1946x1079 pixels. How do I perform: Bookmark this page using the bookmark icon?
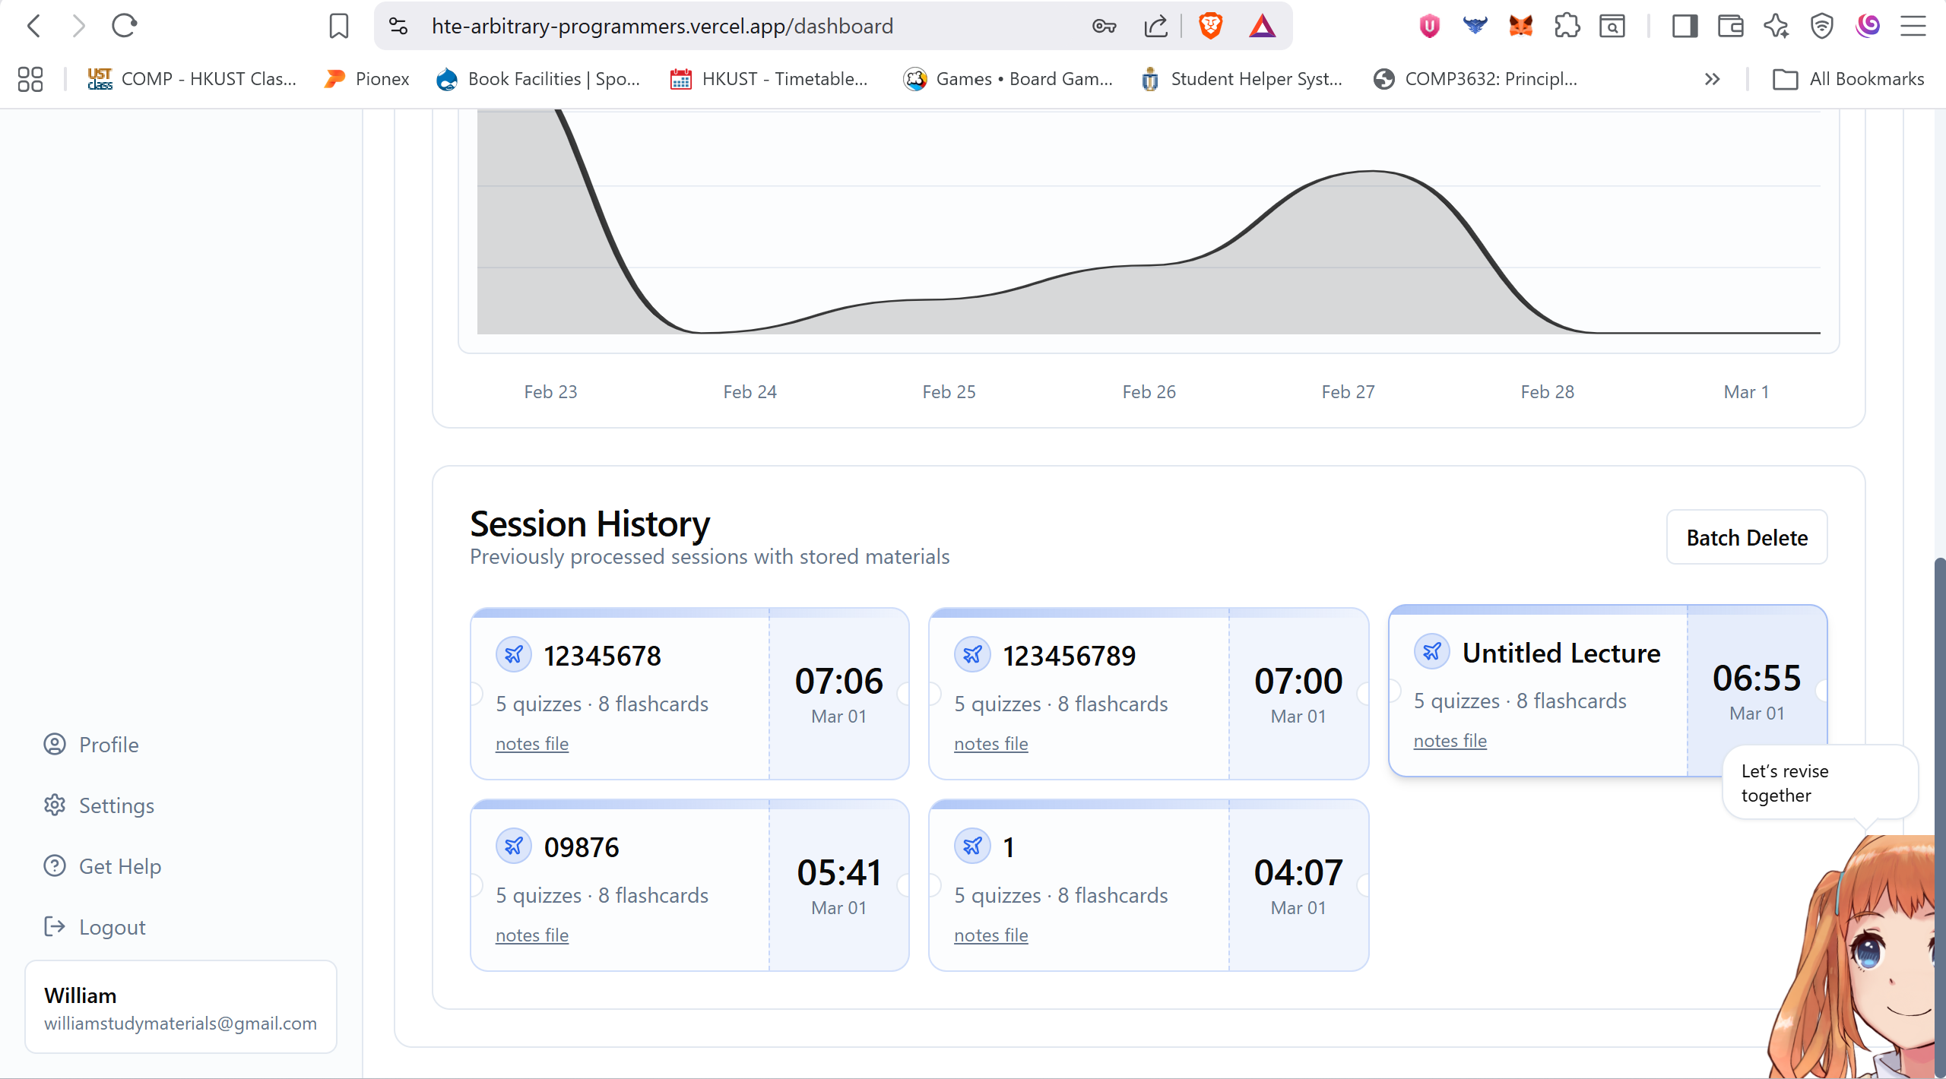pyautogui.click(x=338, y=27)
